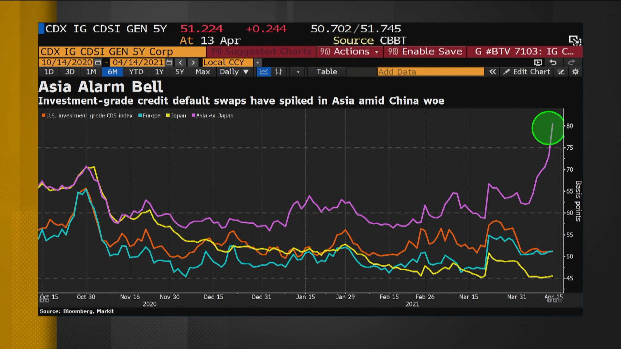Click first small icon under Oct 15
This screenshot has height=349, width=621.
coord(42,301)
